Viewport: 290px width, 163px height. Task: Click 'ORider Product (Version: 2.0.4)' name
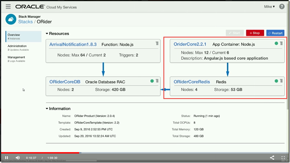95,116
